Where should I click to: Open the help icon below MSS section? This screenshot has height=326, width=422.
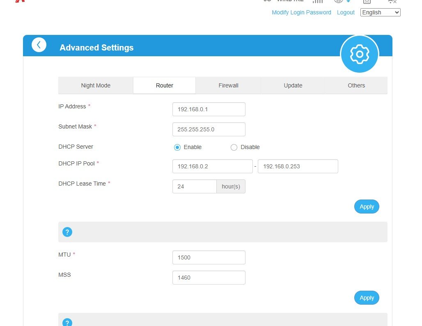click(67, 322)
